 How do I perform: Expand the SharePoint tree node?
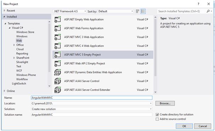[x=14, y=58]
